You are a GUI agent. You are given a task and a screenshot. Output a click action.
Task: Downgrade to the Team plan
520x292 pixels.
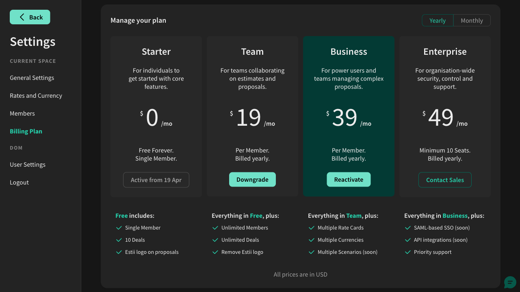click(x=252, y=180)
